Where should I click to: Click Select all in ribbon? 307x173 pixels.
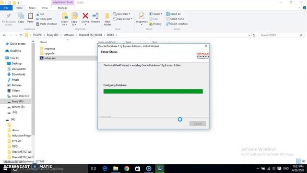point(173,14)
